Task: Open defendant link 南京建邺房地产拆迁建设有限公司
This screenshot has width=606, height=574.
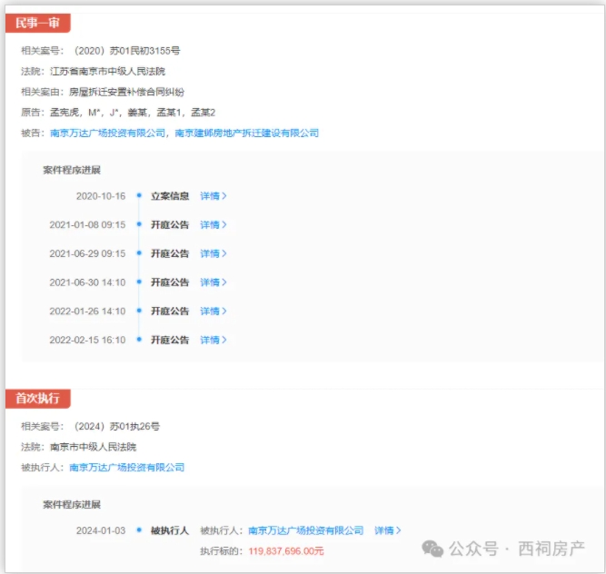Action: pyautogui.click(x=246, y=133)
